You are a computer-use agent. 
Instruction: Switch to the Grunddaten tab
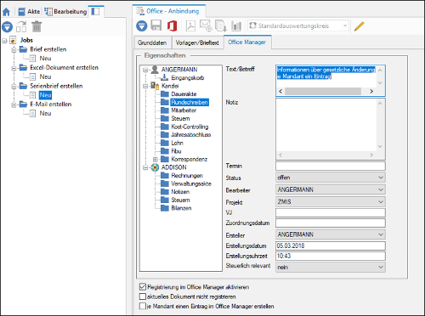[152, 42]
